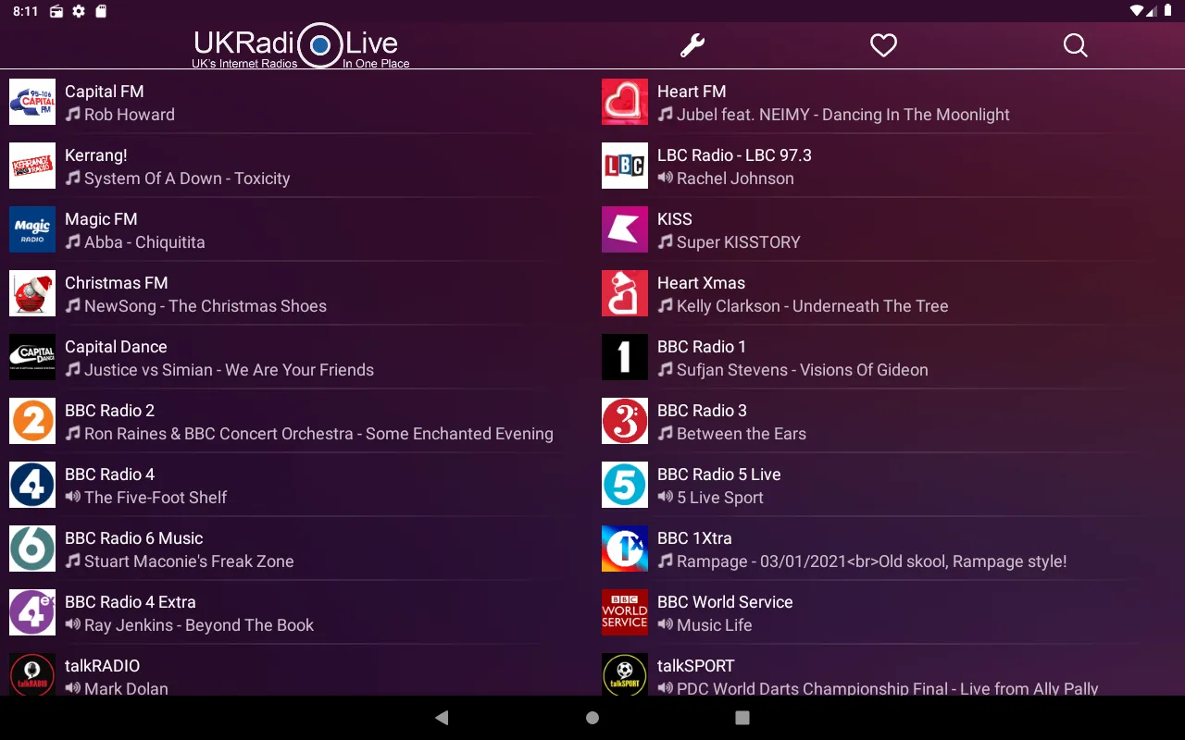The image size is (1185, 740).
Task: Tap 'Kelly Clarkson - Underneath The Tree'
Action: 813,306
